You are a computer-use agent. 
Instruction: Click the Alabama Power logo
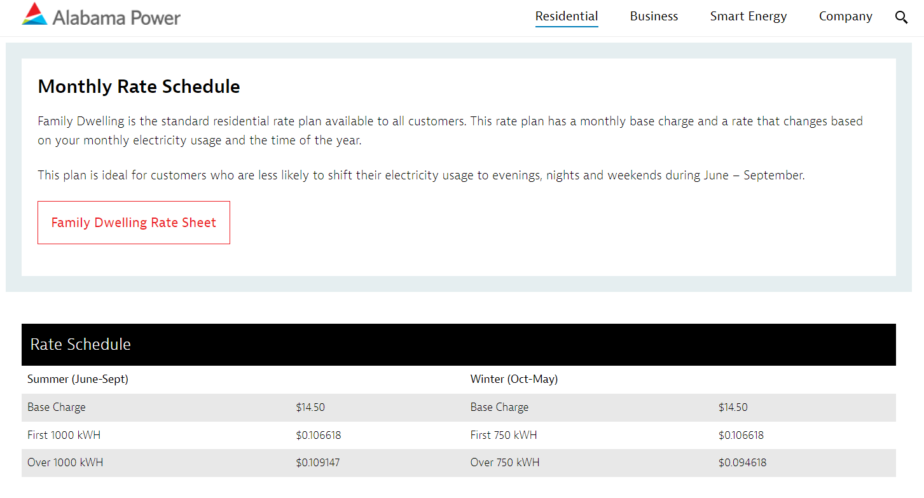pyautogui.click(x=101, y=15)
